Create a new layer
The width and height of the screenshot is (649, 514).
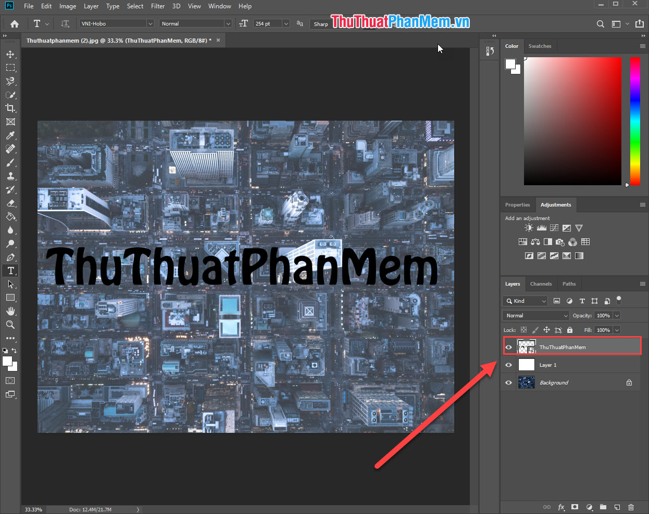pos(617,507)
